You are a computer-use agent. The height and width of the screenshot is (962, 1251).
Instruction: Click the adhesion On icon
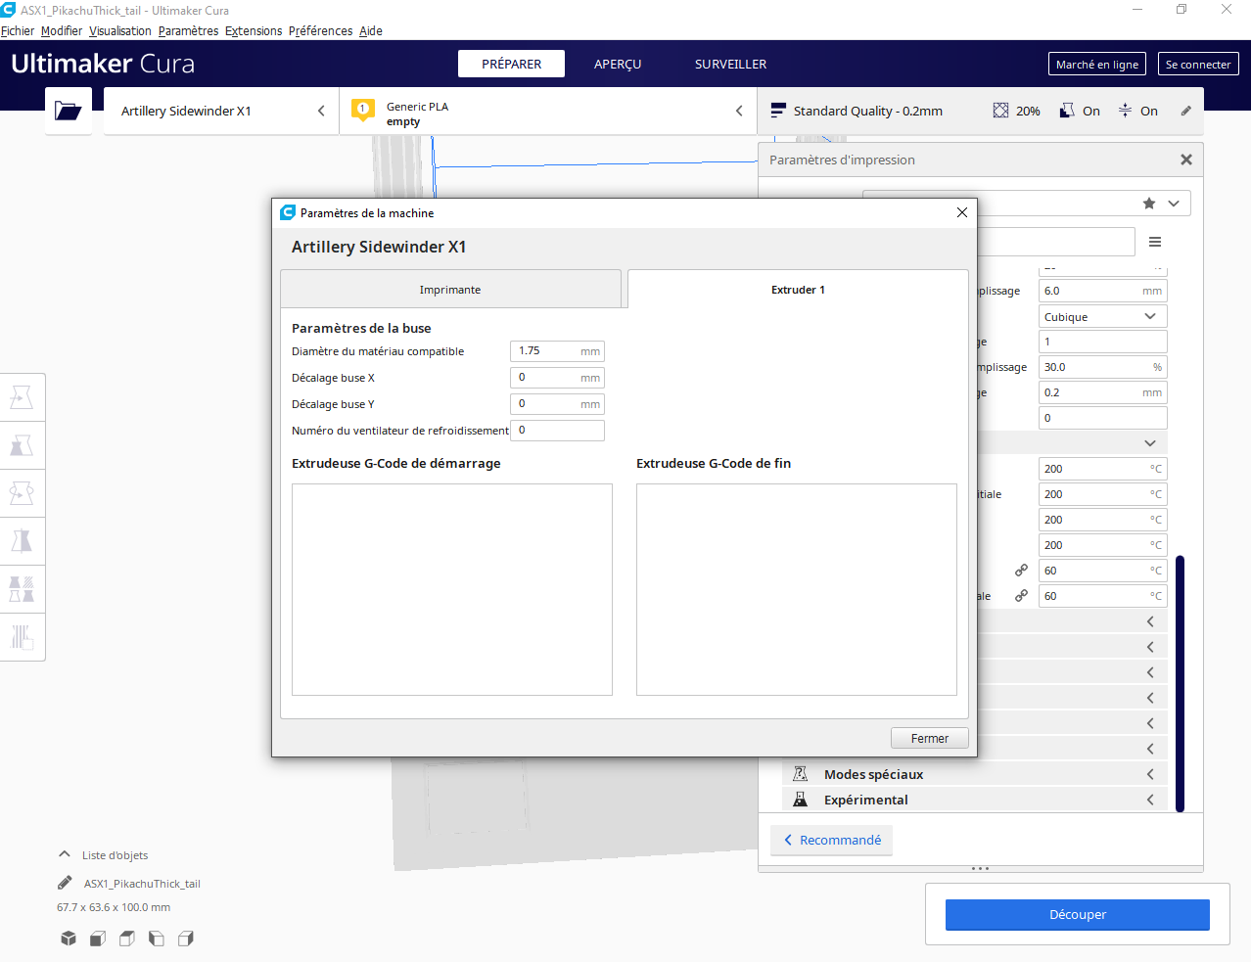tap(1125, 111)
